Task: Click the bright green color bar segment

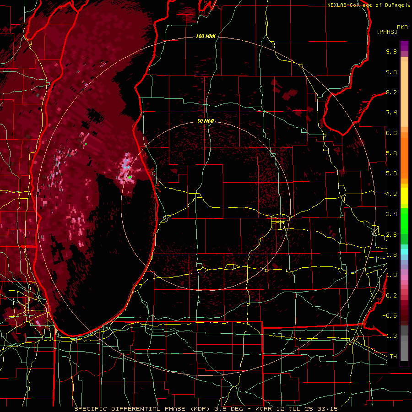Action: point(404,221)
